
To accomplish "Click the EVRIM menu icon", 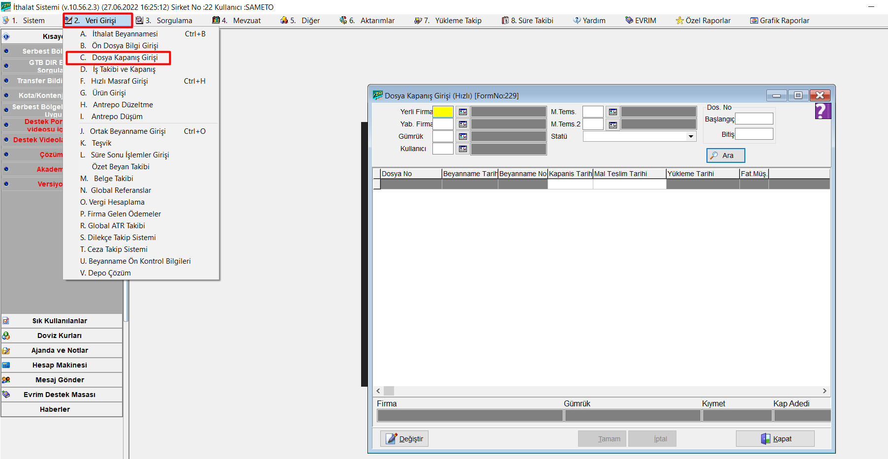I will pyautogui.click(x=629, y=20).
